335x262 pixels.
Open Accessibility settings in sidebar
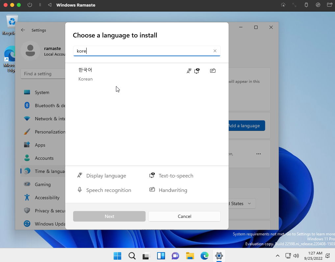pos(43,198)
